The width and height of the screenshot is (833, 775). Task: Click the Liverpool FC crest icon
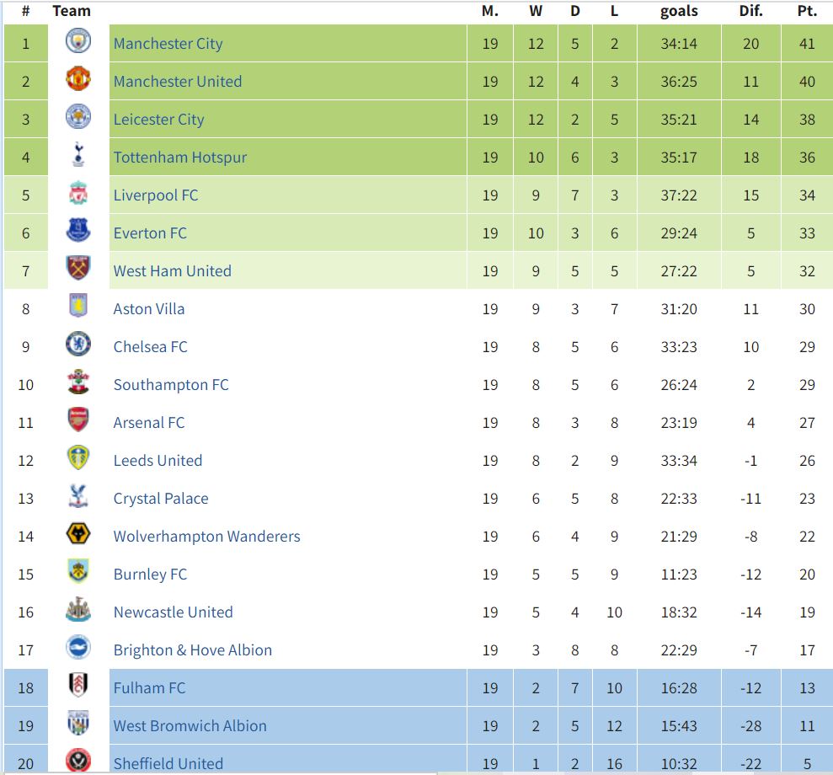pyautogui.click(x=78, y=192)
